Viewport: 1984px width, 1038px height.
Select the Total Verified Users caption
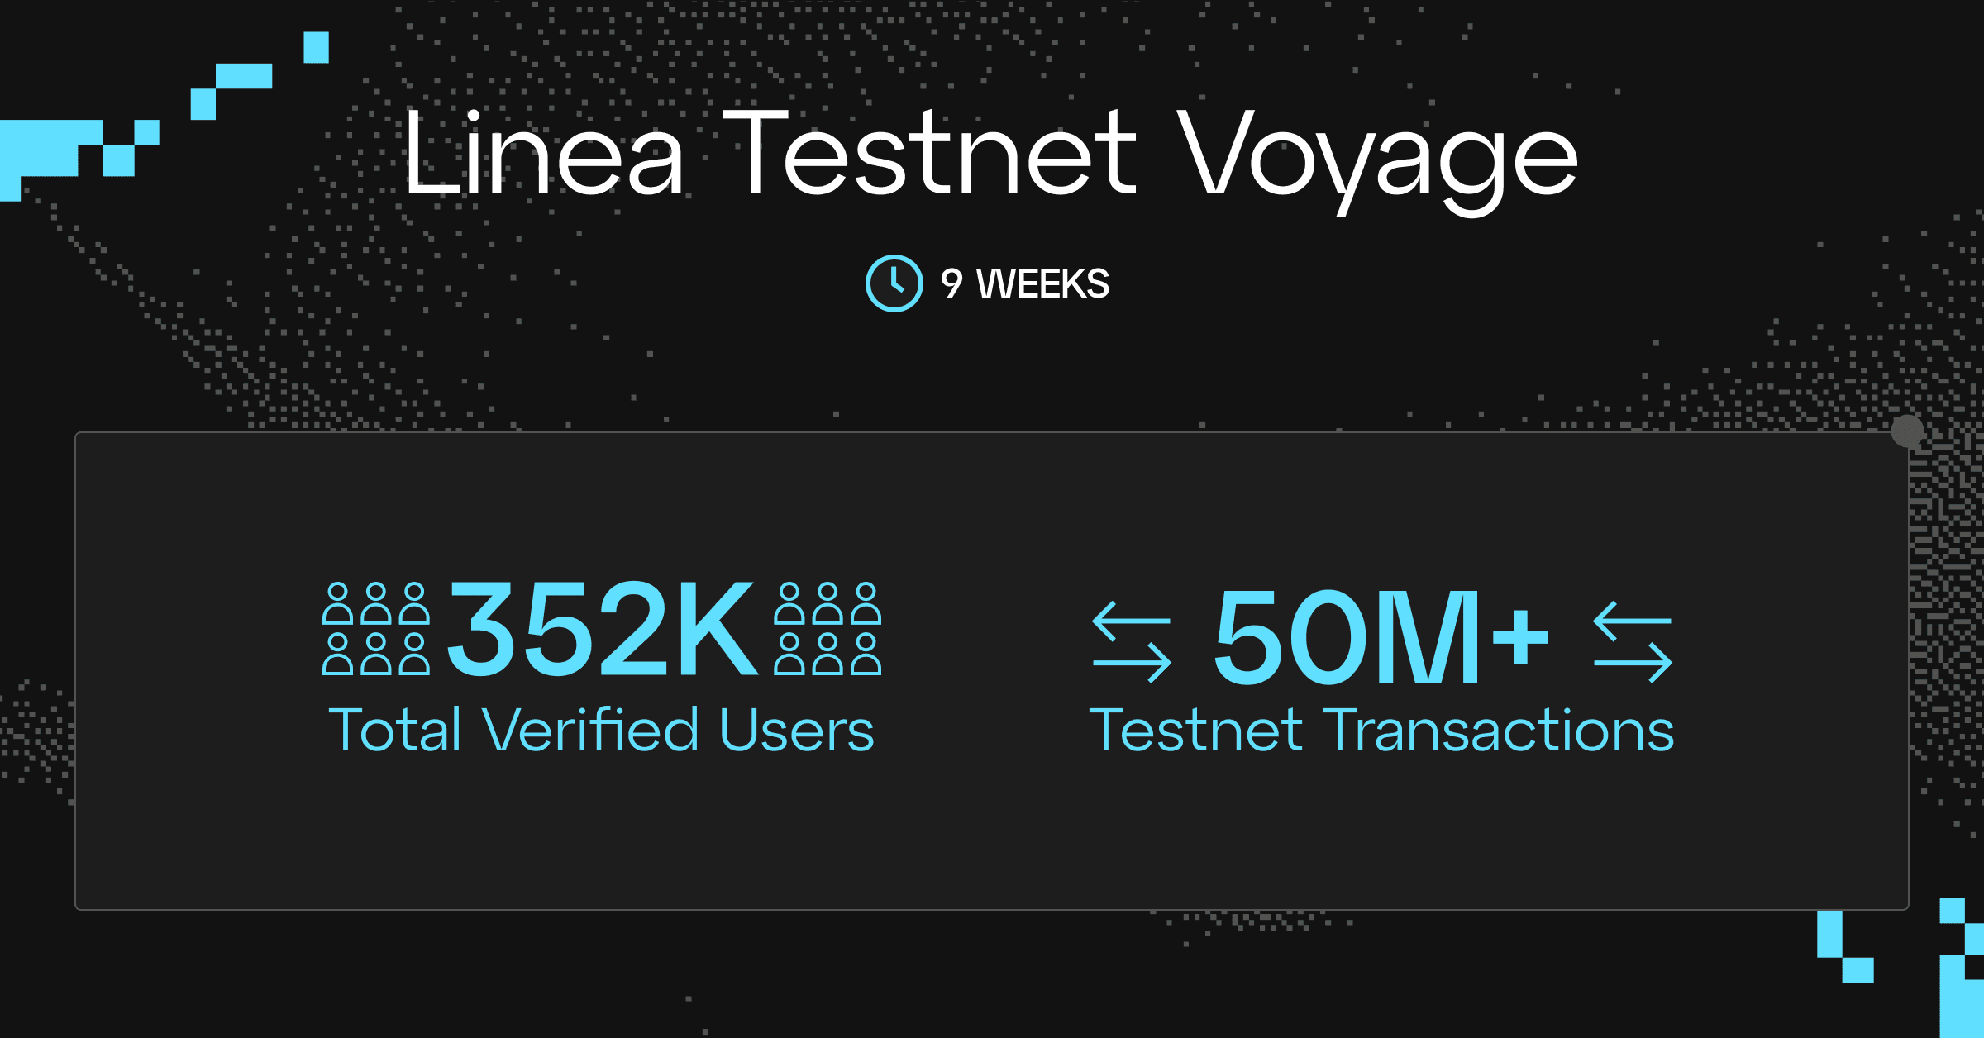coord(602,731)
